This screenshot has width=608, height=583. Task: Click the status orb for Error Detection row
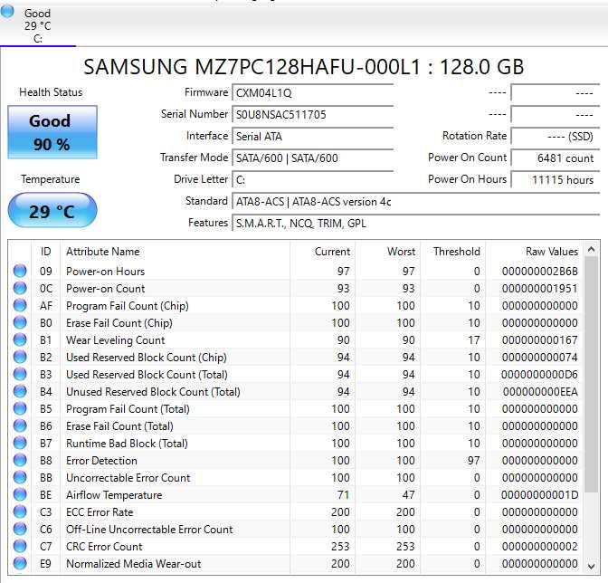pyautogui.click(x=20, y=460)
